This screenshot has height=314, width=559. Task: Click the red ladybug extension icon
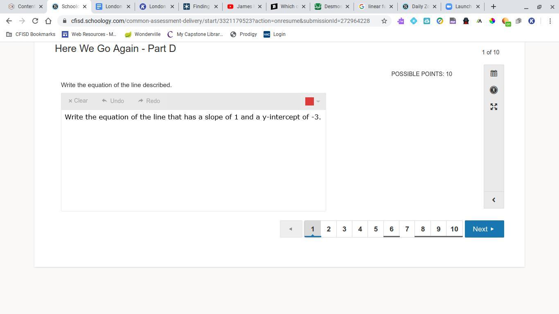point(466,21)
